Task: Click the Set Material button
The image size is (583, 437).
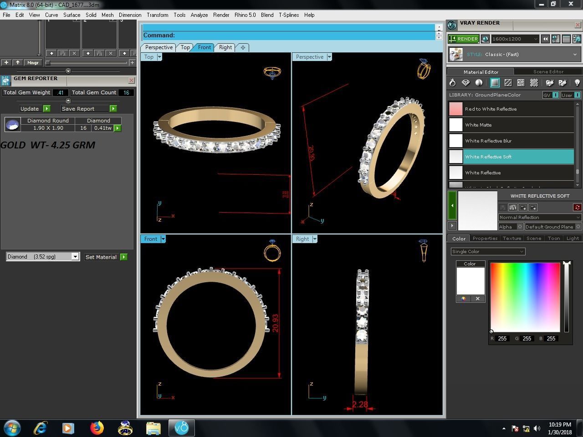Action: [106, 257]
